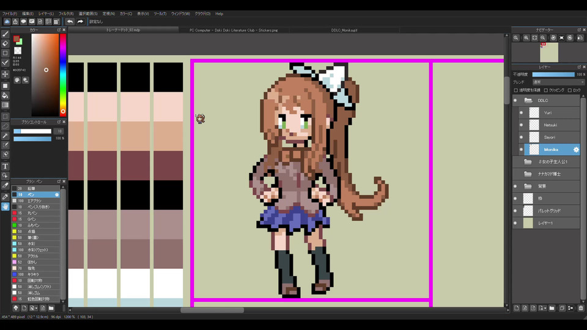Select the Eraser tool in the toolbox
Viewport: 587px width, 330px height.
6,43
